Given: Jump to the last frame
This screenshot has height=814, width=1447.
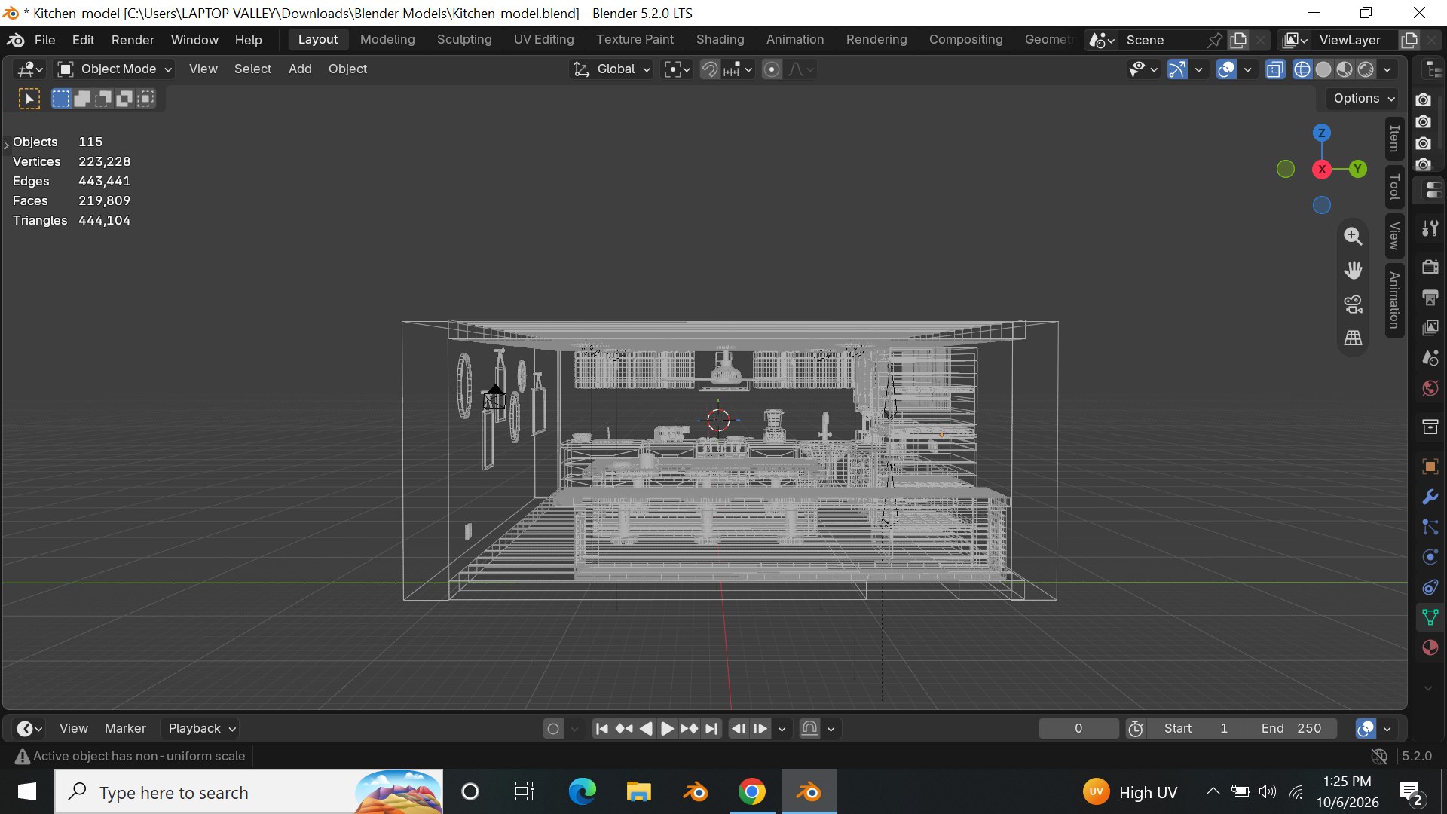Looking at the screenshot, I should 711,729.
